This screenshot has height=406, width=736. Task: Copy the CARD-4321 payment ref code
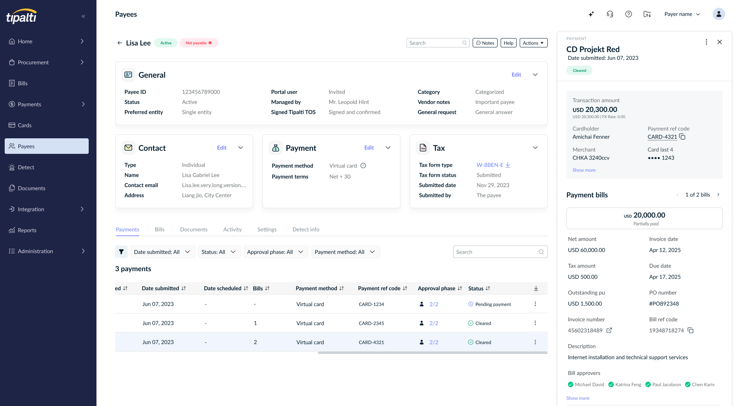(x=682, y=137)
